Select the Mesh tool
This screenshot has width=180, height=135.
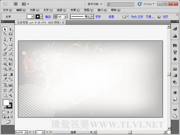click(5, 75)
